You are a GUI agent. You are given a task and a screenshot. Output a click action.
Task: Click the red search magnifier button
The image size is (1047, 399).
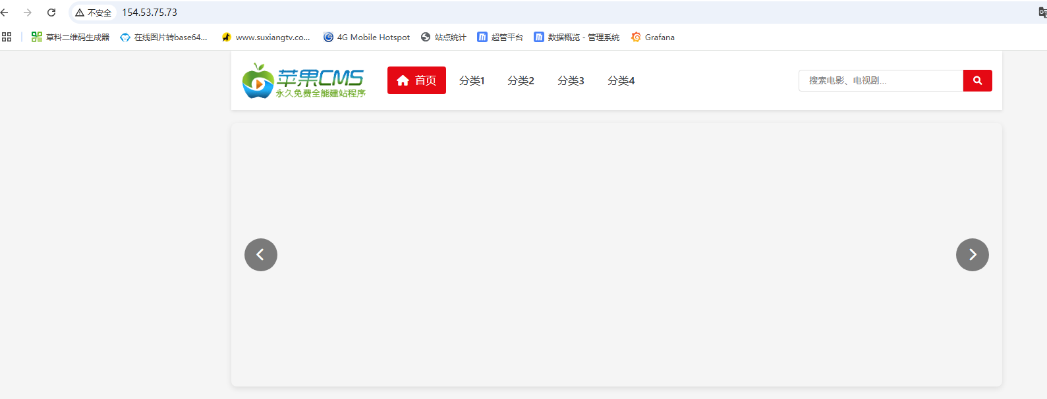coord(977,80)
